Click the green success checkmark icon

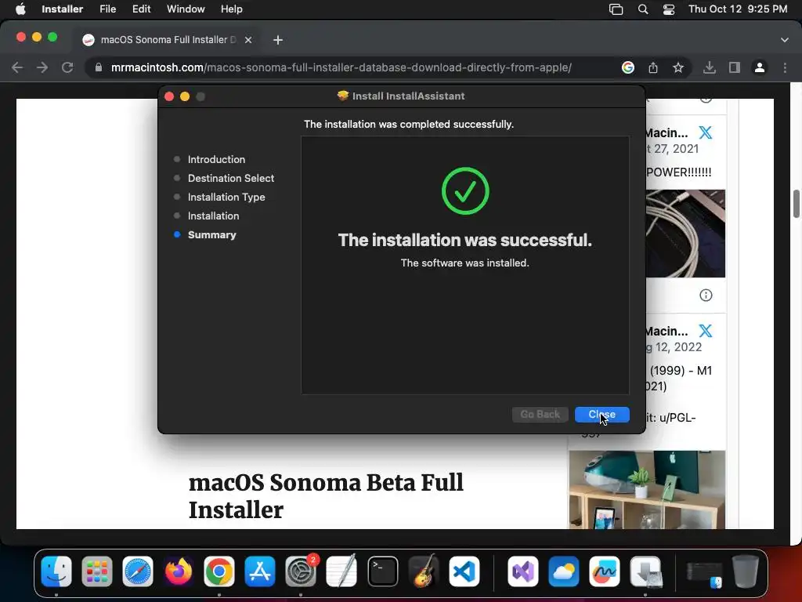click(465, 191)
